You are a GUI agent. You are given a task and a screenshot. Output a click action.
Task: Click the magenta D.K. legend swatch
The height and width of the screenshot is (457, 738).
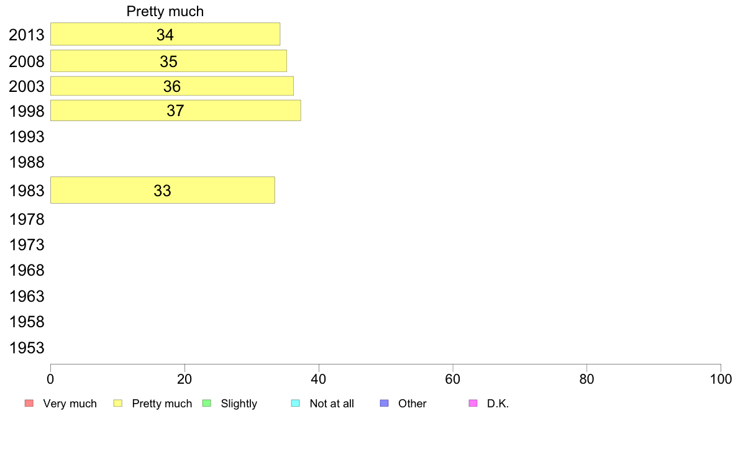(473, 404)
